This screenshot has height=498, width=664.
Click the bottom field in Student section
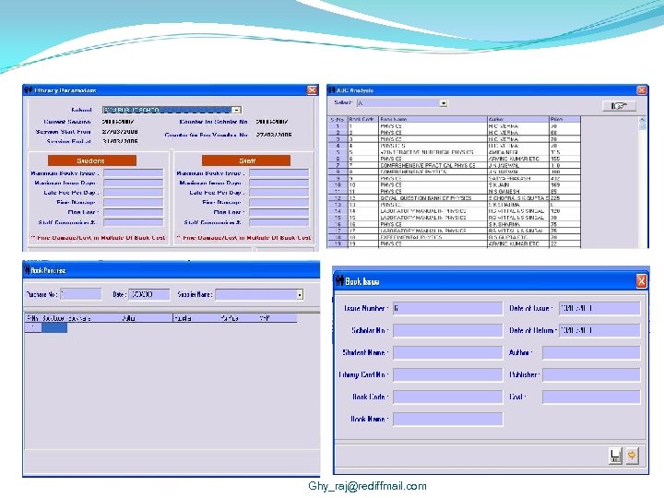click(134, 222)
